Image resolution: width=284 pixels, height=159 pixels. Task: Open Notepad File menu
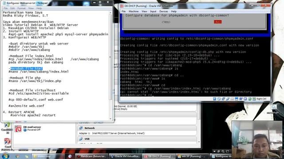tap(6, 8)
